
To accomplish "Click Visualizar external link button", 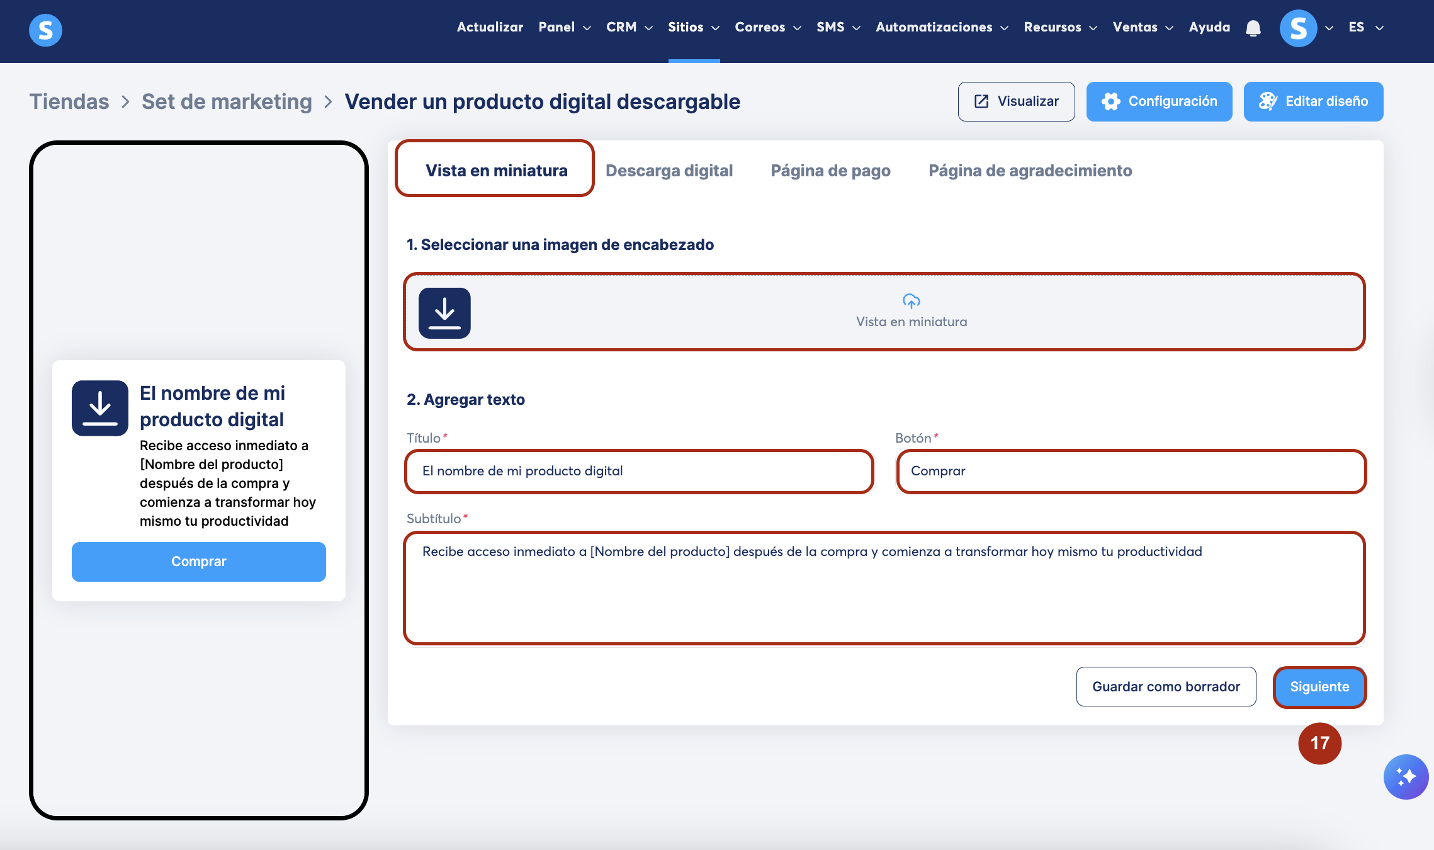I will coord(1016,101).
